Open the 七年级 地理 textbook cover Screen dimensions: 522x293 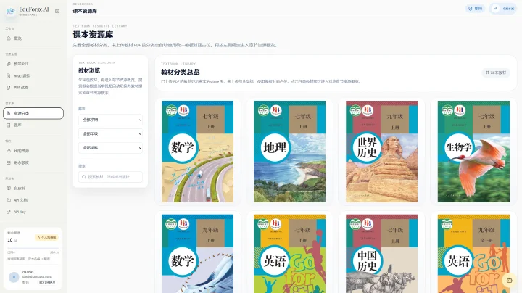point(289,152)
